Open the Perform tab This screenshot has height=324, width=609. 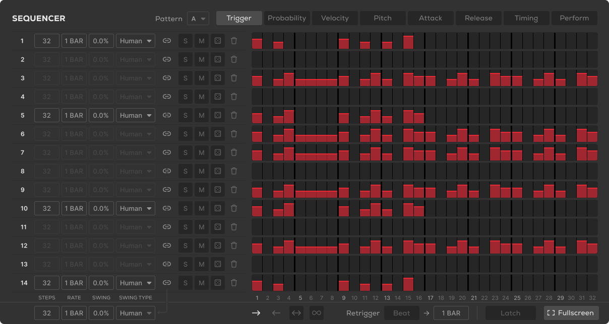574,18
